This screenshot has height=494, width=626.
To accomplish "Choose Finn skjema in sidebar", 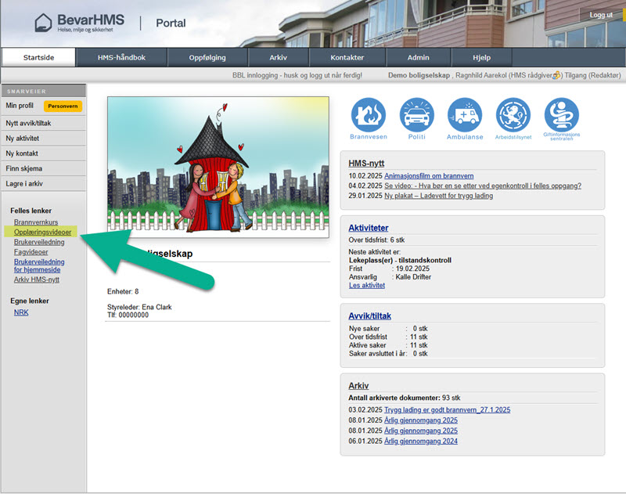I will [x=24, y=168].
